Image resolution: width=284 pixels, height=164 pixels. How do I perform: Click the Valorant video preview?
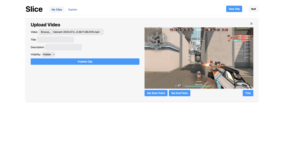(199, 58)
